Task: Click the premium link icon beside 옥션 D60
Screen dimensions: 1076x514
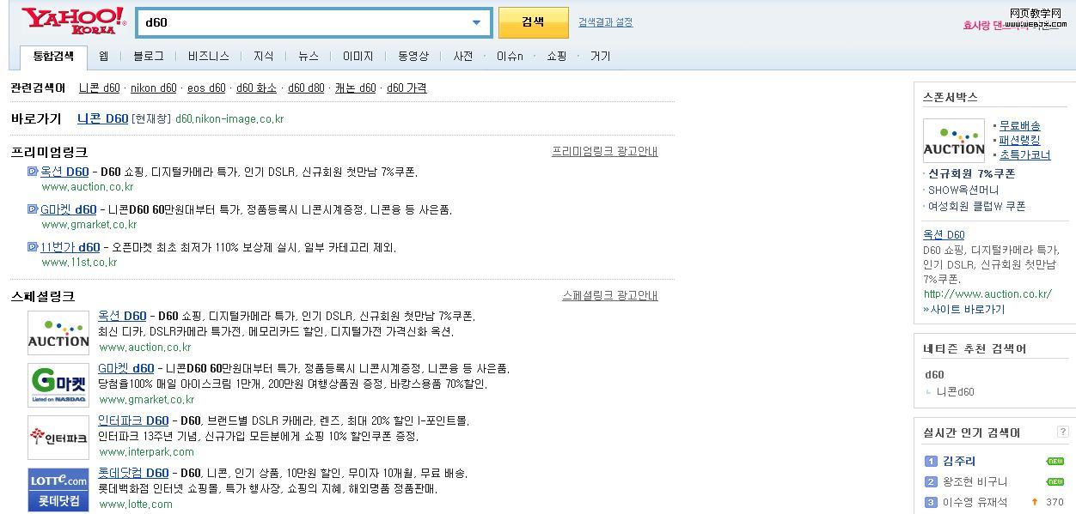Action: pos(33,172)
